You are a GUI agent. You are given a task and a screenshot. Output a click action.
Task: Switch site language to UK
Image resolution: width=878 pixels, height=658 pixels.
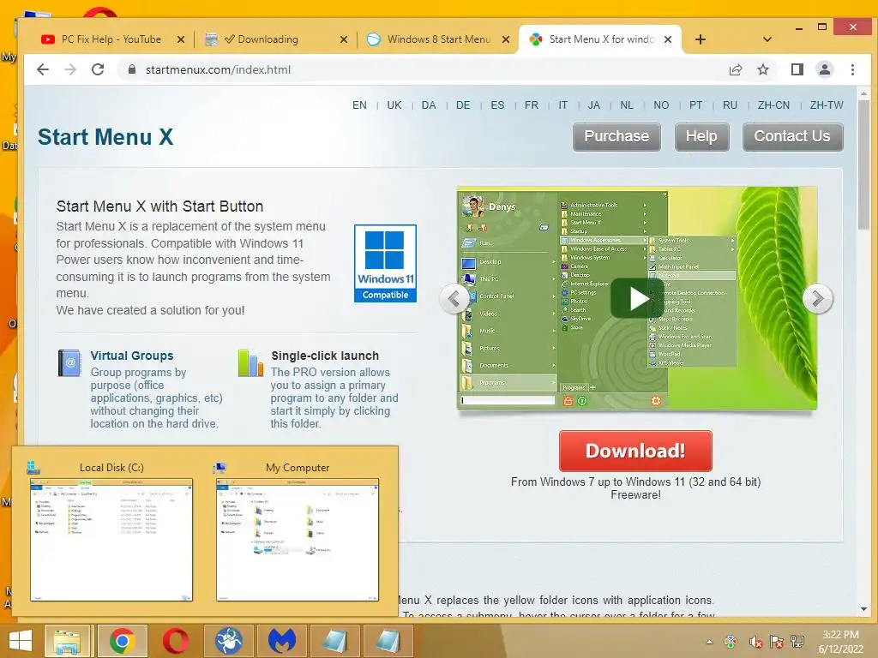(x=394, y=105)
